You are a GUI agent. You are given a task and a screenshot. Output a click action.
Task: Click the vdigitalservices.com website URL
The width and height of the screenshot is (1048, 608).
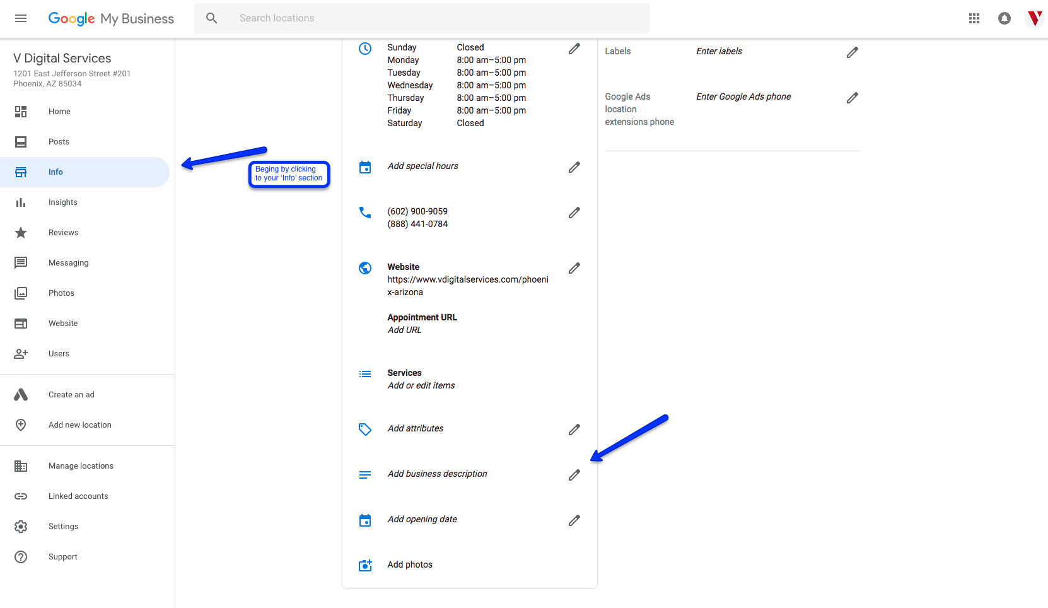468,286
